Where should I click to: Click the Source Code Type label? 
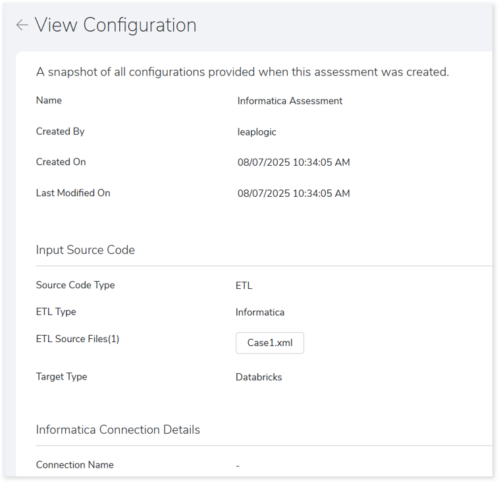coord(75,285)
